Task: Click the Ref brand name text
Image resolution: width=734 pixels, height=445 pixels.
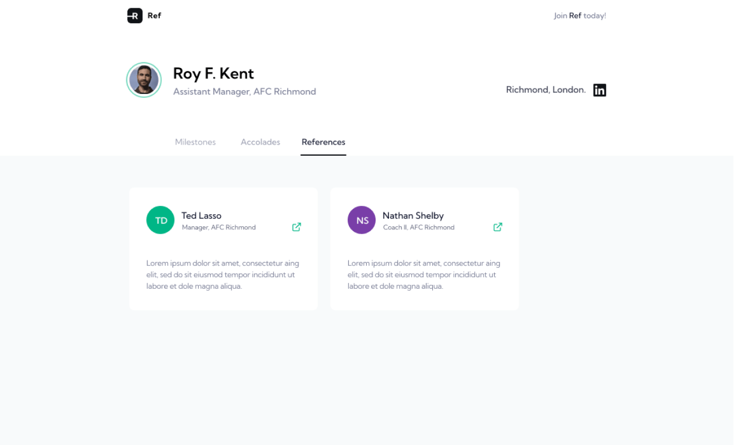Action: click(x=154, y=16)
